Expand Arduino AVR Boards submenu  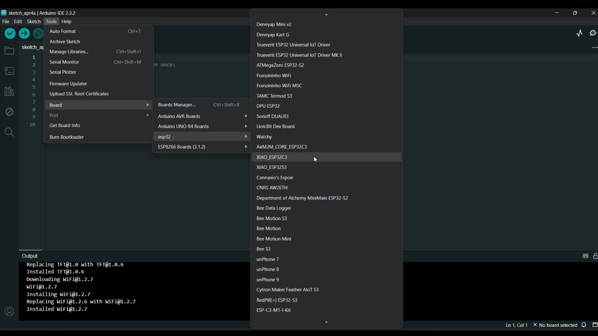click(x=202, y=116)
